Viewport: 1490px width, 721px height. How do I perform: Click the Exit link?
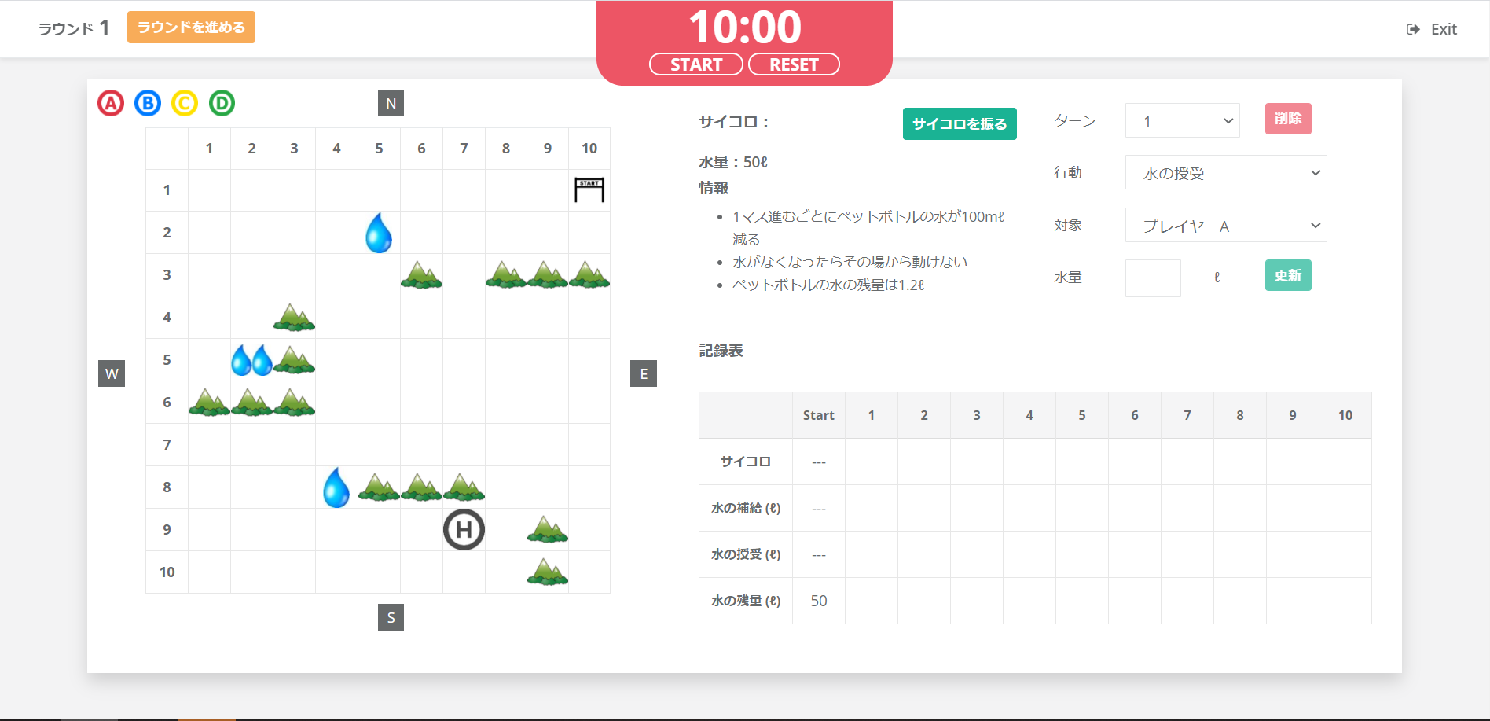(1432, 29)
